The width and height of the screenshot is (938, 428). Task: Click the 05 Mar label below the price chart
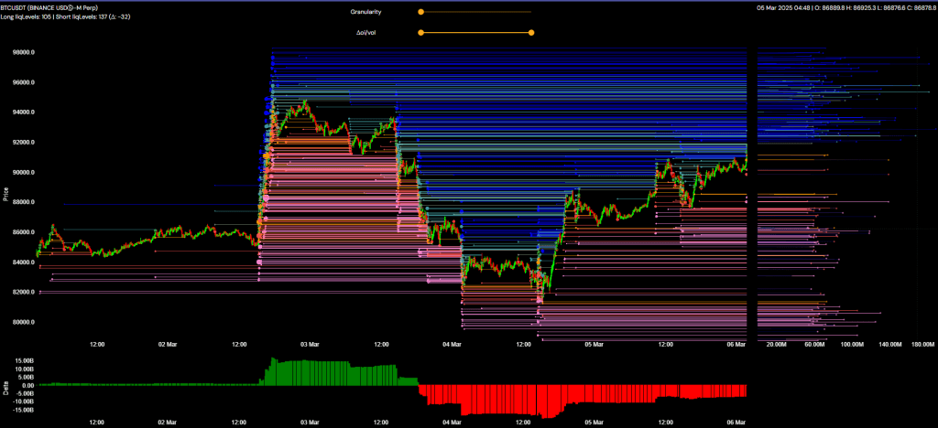[594, 345]
